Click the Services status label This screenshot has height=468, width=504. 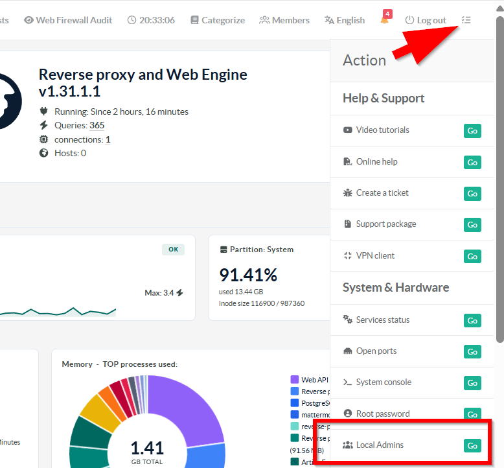point(383,320)
